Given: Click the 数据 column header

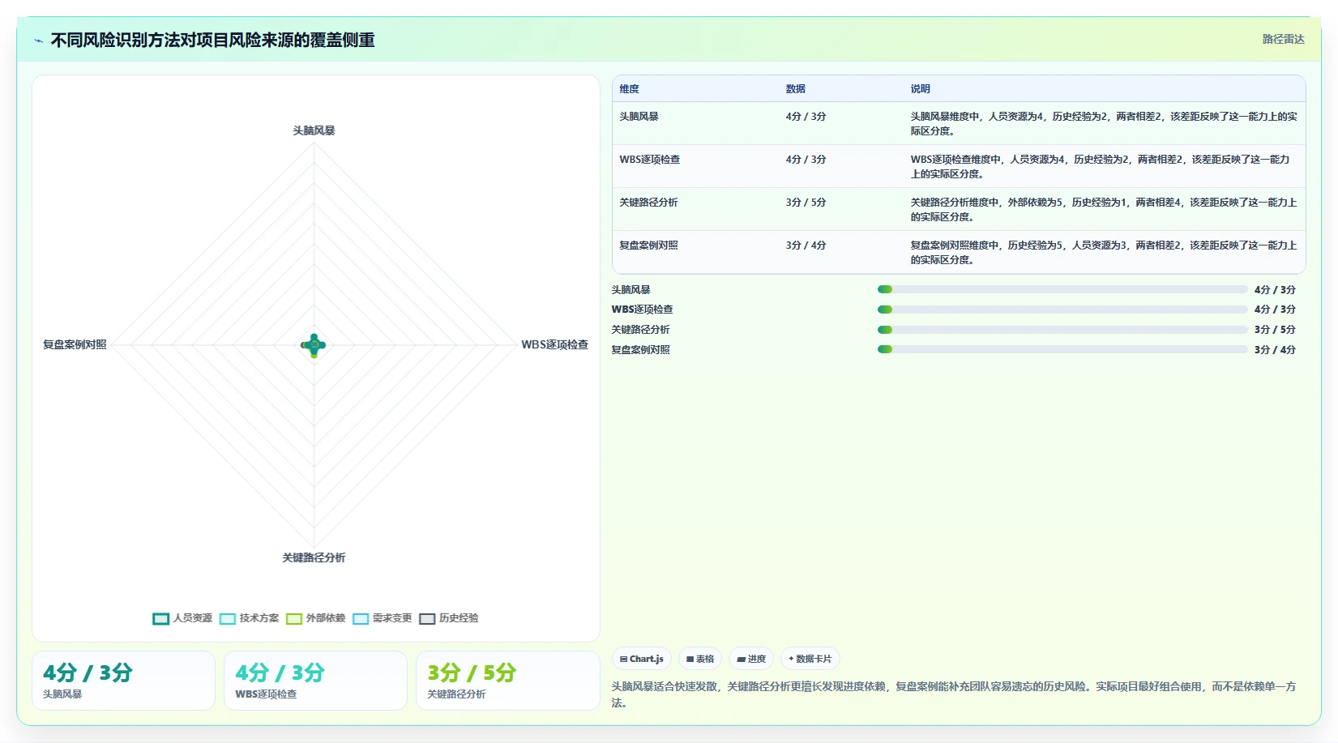Looking at the screenshot, I should point(796,89).
